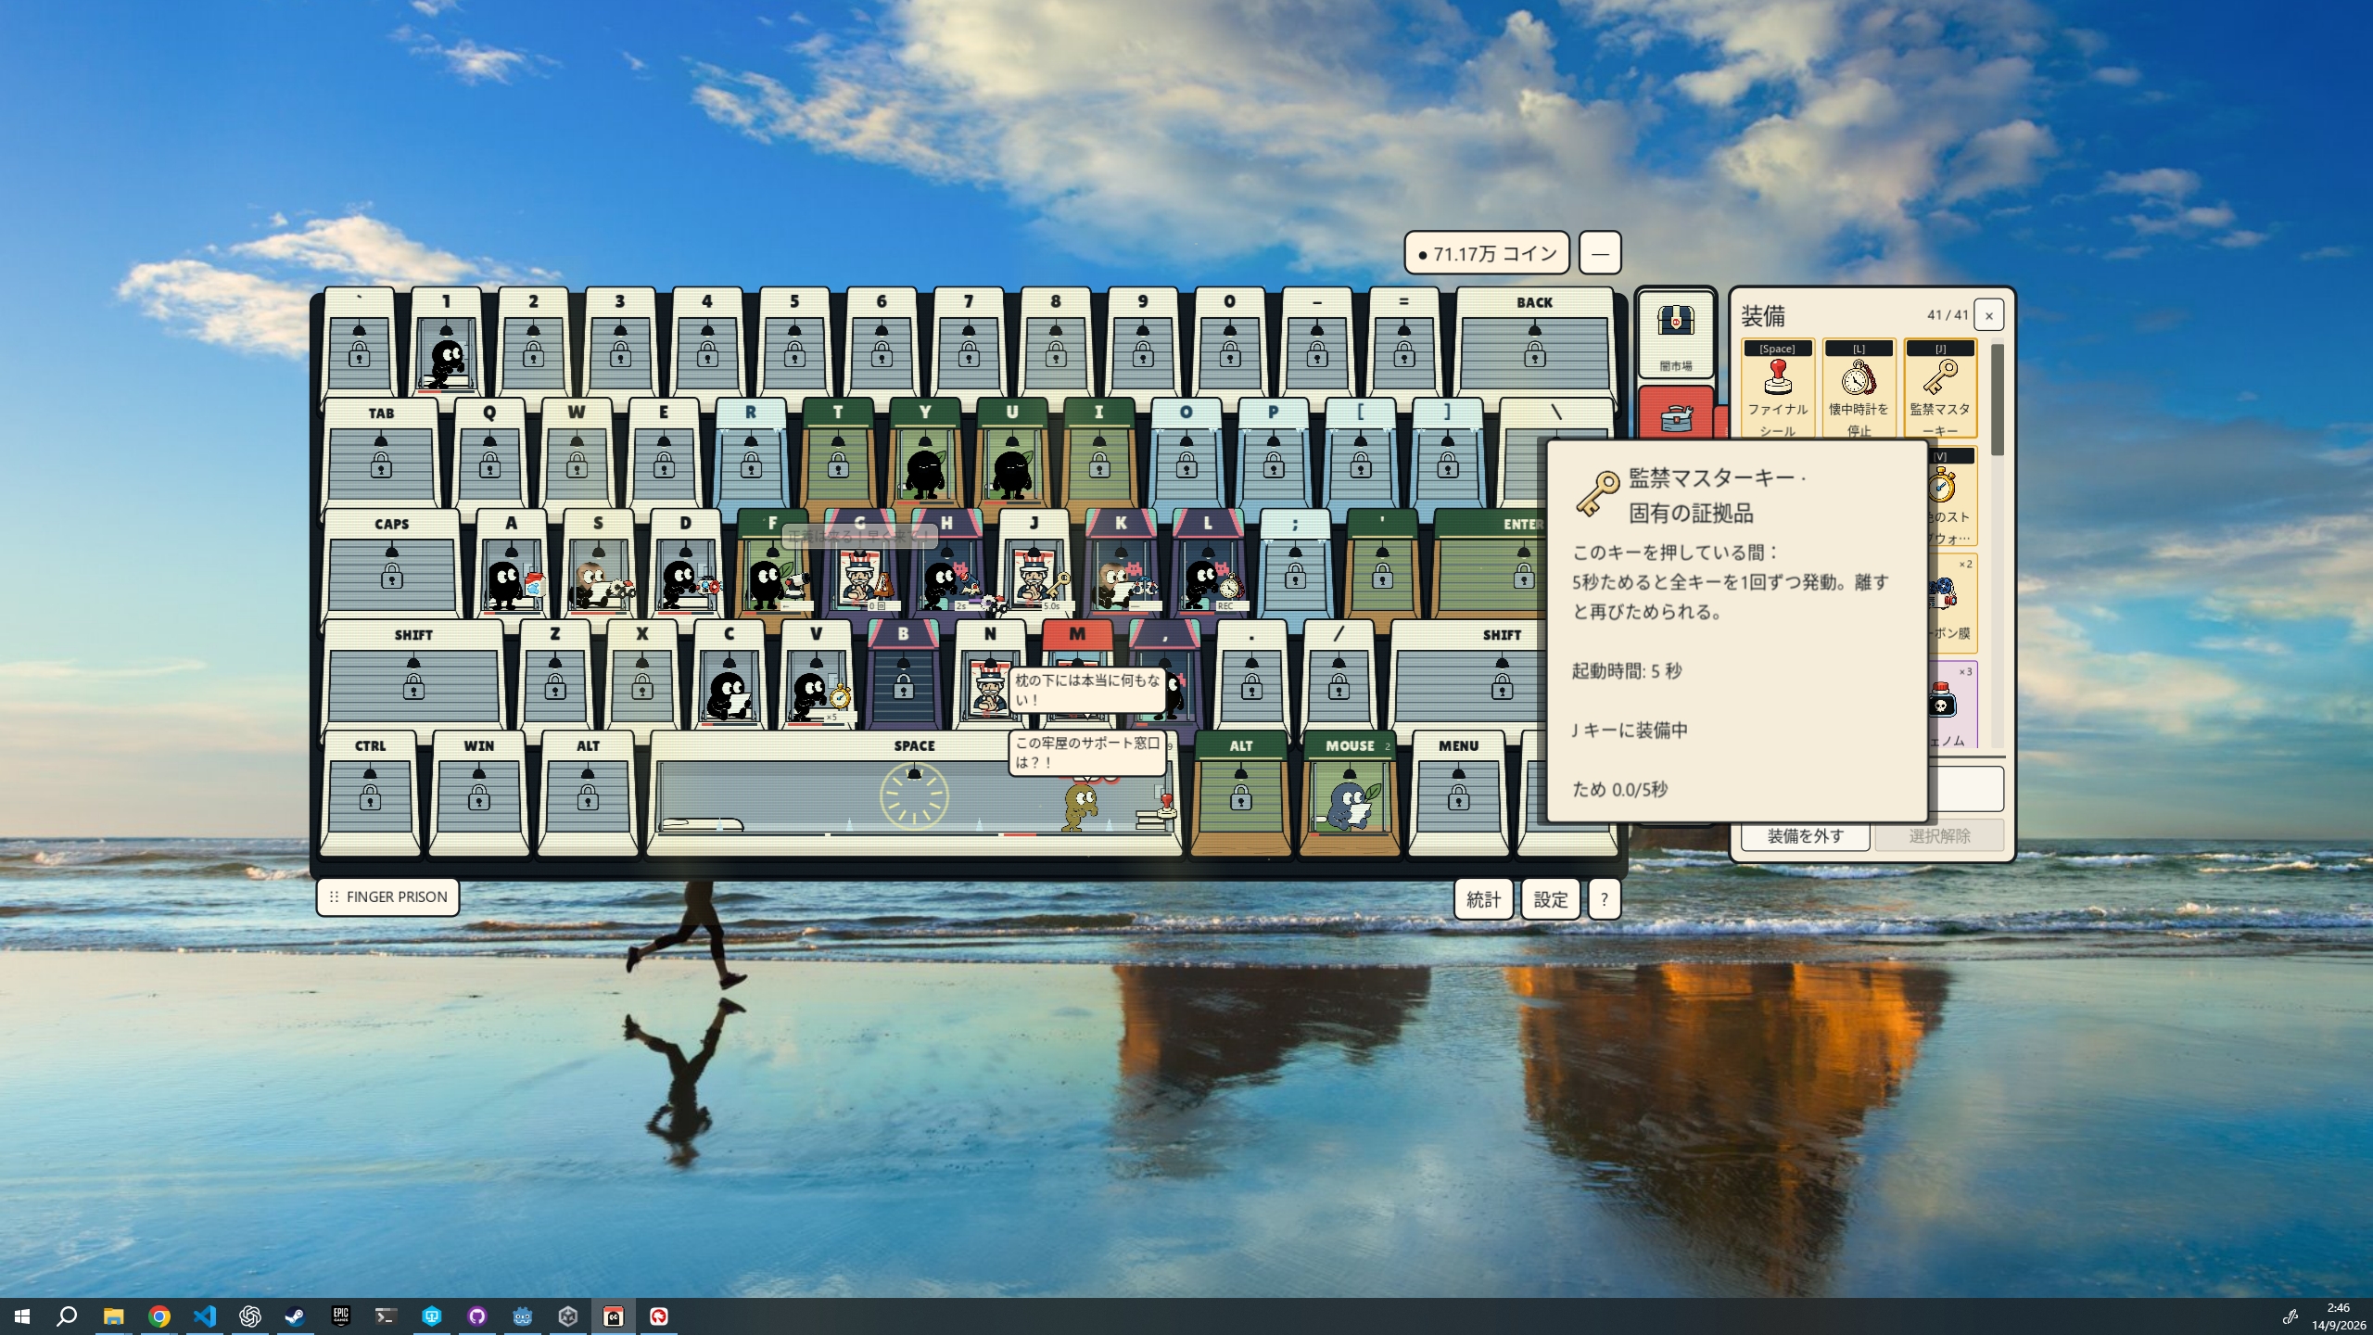Collapse the coin bar with dash button
The image size is (2373, 1335).
pos(1600,253)
